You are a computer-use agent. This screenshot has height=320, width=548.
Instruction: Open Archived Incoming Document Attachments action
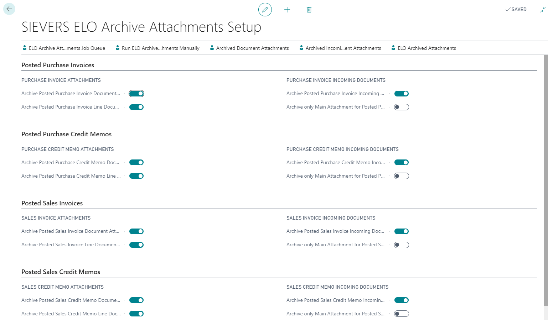coord(340,48)
